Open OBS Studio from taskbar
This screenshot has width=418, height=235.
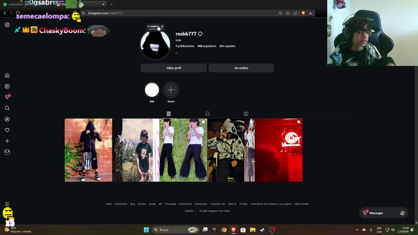point(272,230)
